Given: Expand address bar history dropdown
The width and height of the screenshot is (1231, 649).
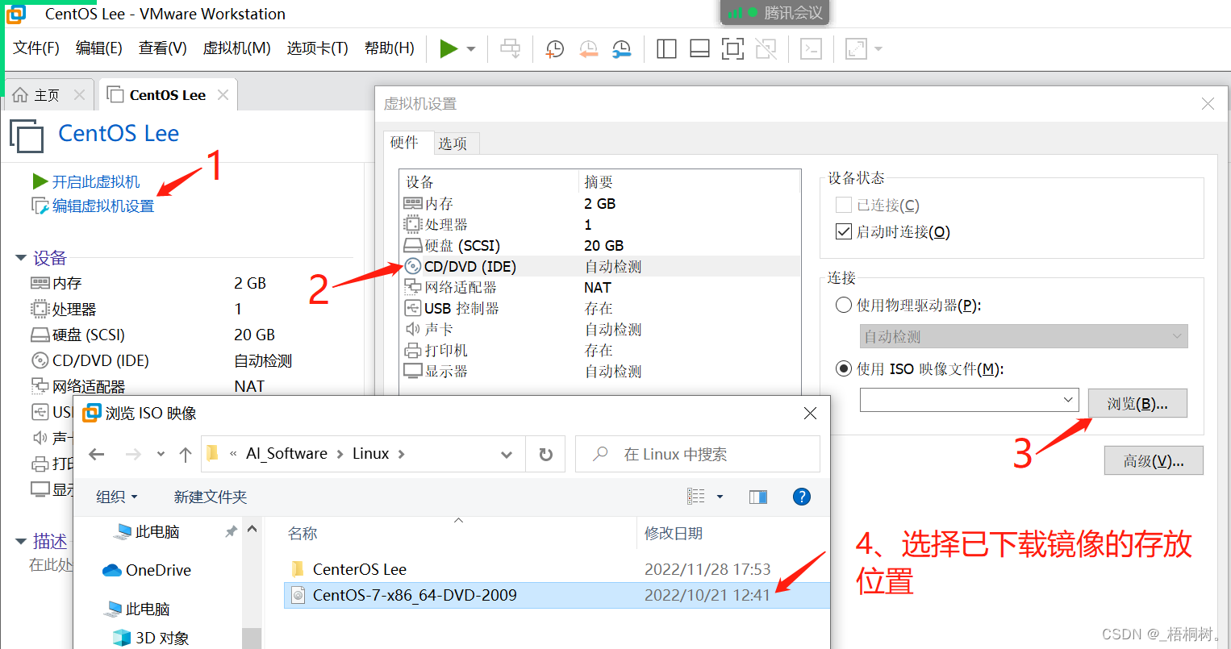Looking at the screenshot, I should (x=507, y=455).
